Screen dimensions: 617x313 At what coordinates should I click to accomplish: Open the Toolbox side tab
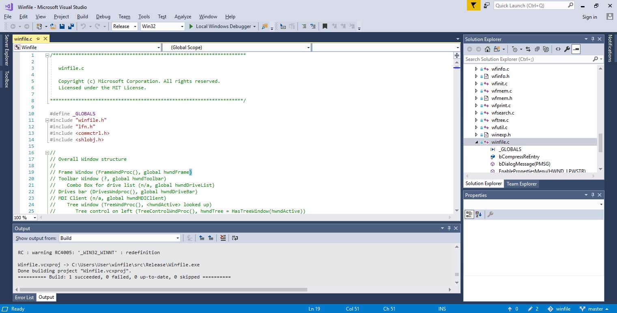(6, 79)
